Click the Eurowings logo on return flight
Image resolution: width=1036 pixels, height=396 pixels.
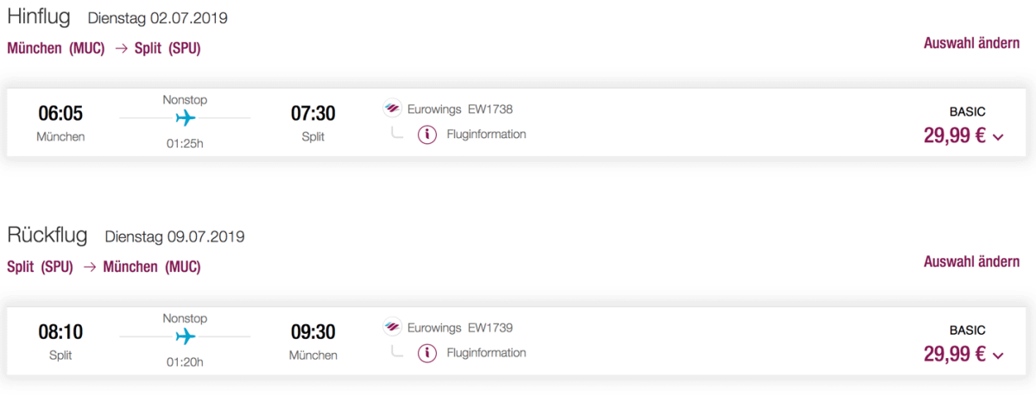(x=393, y=328)
